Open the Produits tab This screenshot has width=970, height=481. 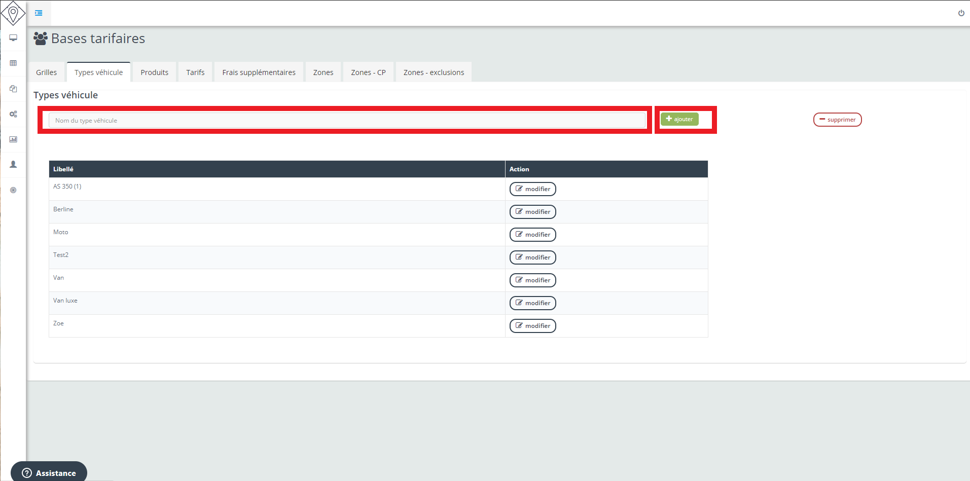pyautogui.click(x=154, y=72)
